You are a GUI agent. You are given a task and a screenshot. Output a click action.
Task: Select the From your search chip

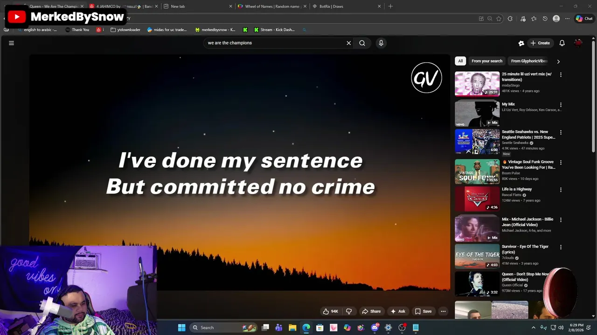pyautogui.click(x=487, y=61)
